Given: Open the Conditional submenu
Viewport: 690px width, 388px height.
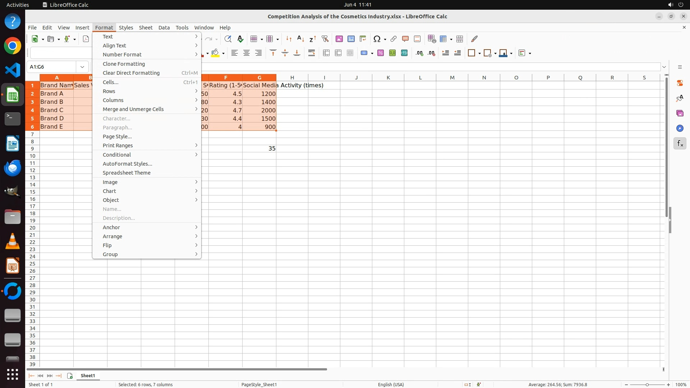Looking at the screenshot, I should pyautogui.click(x=117, y=155).
